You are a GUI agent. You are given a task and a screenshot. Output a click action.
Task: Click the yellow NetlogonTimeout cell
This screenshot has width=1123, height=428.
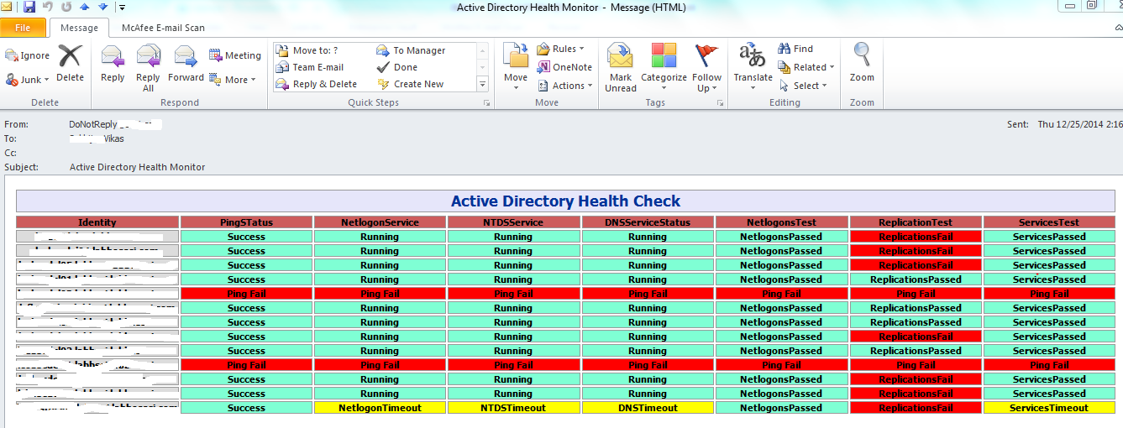[380, 408]
